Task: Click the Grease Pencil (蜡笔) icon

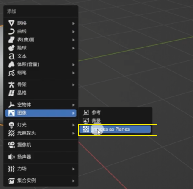Action: click(11, 73)
